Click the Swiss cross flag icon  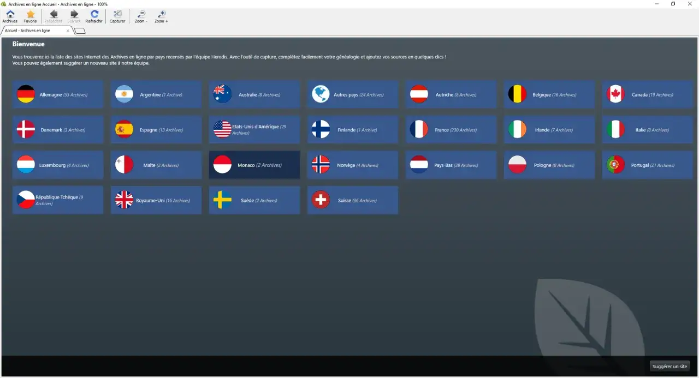321,200
